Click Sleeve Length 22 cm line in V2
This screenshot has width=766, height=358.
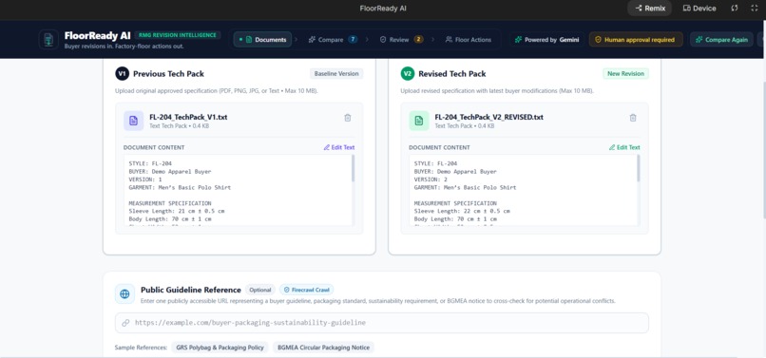tap(462, 211)
